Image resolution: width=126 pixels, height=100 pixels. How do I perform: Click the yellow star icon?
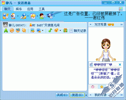tap(102, 87)
